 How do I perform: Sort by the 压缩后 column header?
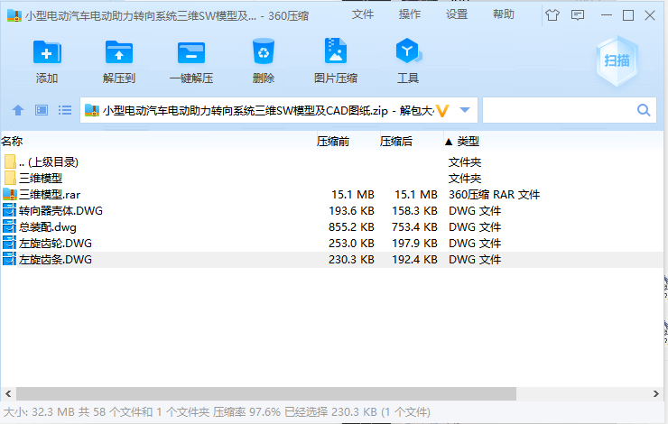(395, 142)
